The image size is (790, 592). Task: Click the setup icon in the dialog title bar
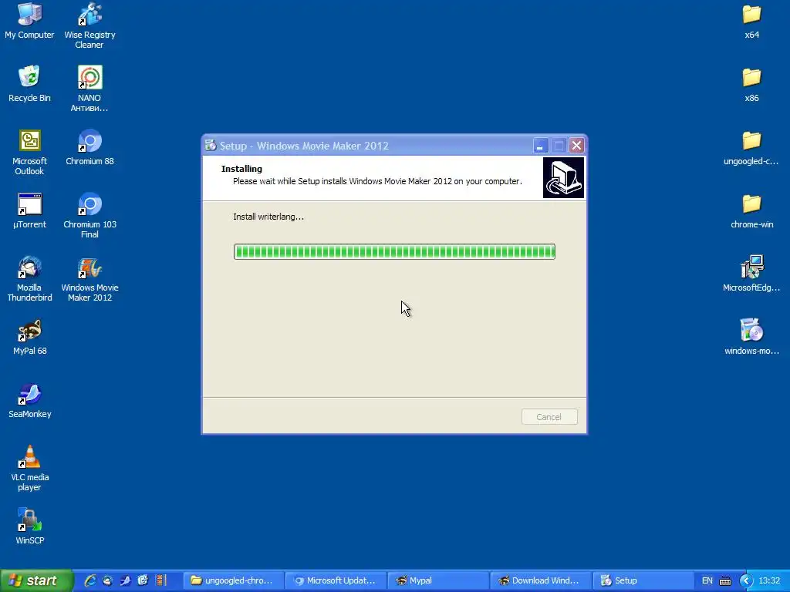click(211, 146)
